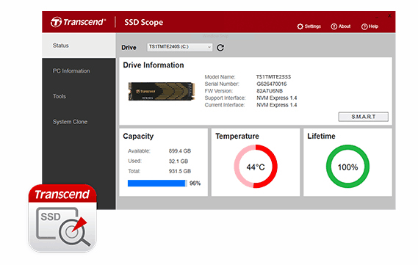
Task: Click Available value 899.4 GB
Action: coord(180,151)
